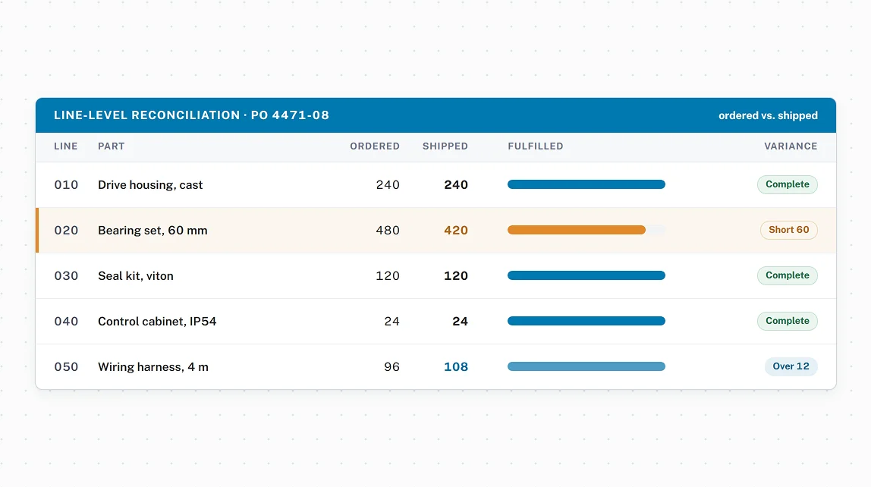Open the "Drive housing, cast" part name
Viewport: 871px width, 487px height.
[150, 185]
